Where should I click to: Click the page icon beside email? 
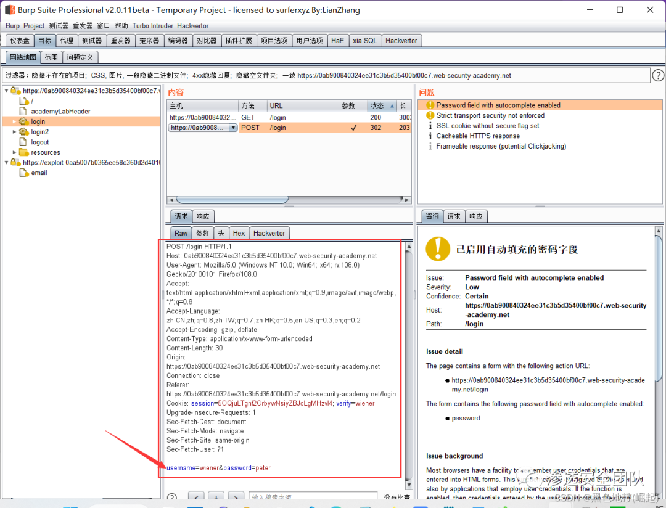click(x=24, y=173)
